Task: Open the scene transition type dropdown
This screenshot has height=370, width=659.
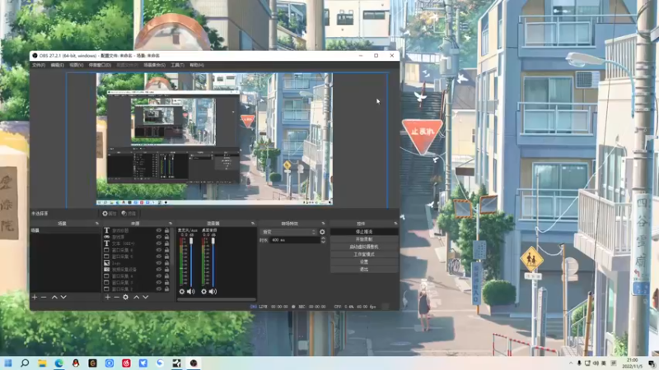Action: [288, 232]
